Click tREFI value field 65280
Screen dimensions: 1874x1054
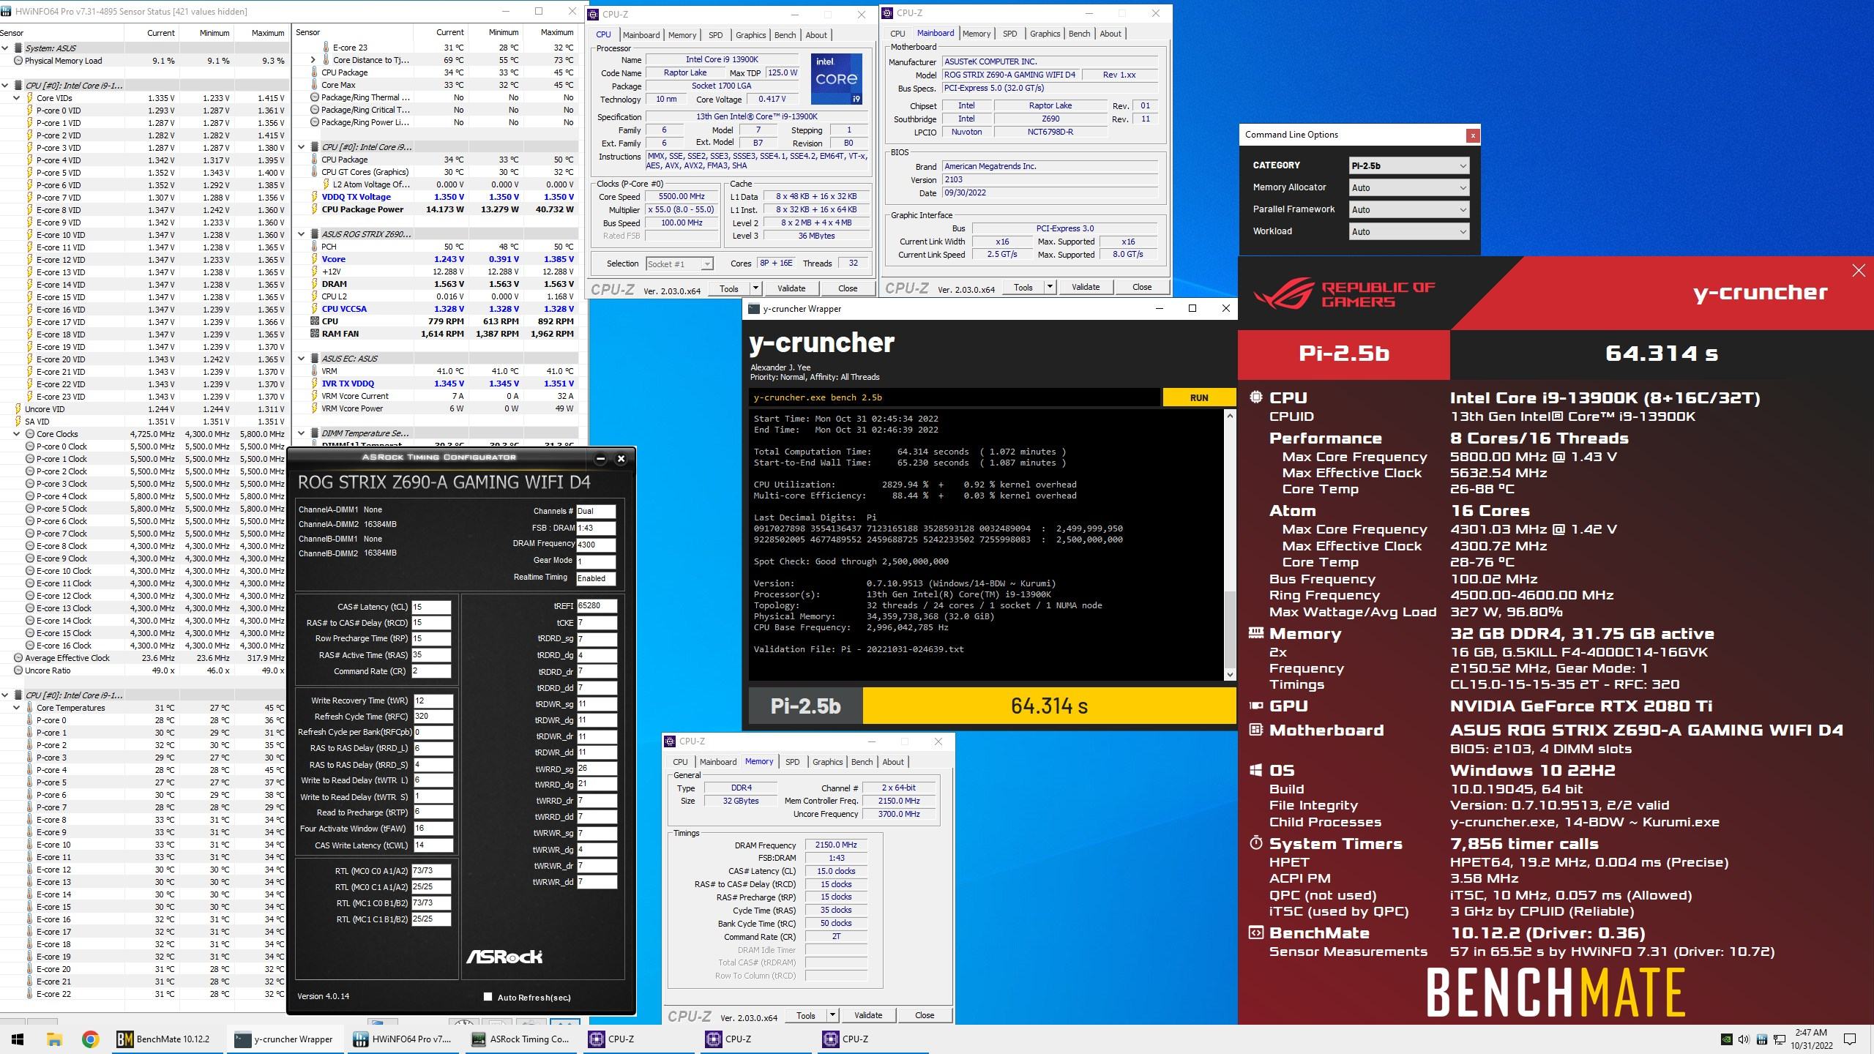coord(597,606)
